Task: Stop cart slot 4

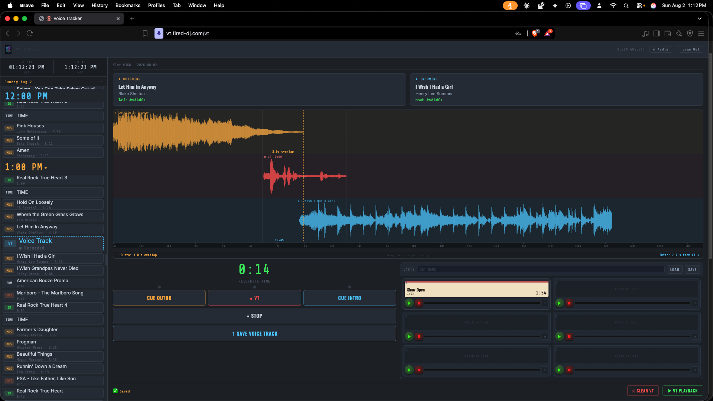Action: pos(569,336)
